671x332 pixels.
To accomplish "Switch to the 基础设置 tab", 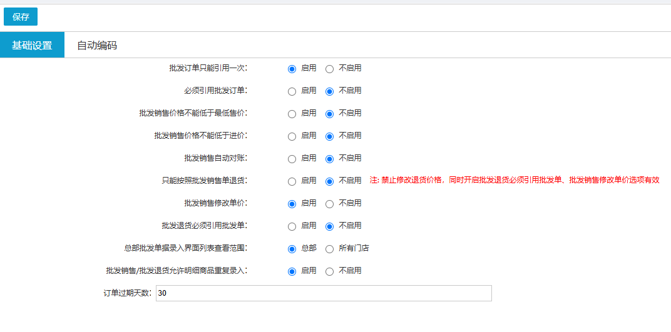I will [32, 45].
